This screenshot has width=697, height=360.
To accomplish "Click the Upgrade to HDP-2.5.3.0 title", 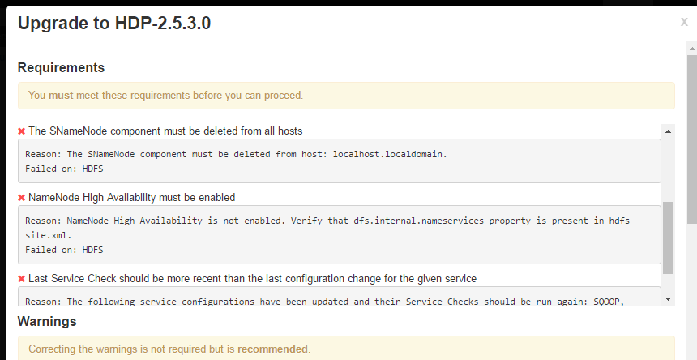I will pos(114,23).
